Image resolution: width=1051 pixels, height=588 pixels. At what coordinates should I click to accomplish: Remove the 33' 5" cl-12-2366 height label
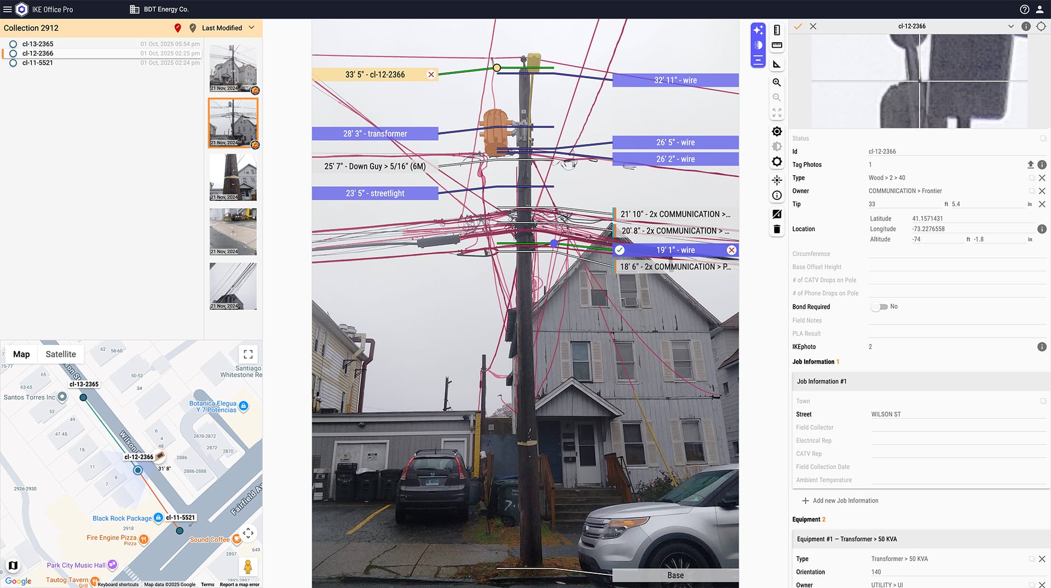(x=431, y=74)
